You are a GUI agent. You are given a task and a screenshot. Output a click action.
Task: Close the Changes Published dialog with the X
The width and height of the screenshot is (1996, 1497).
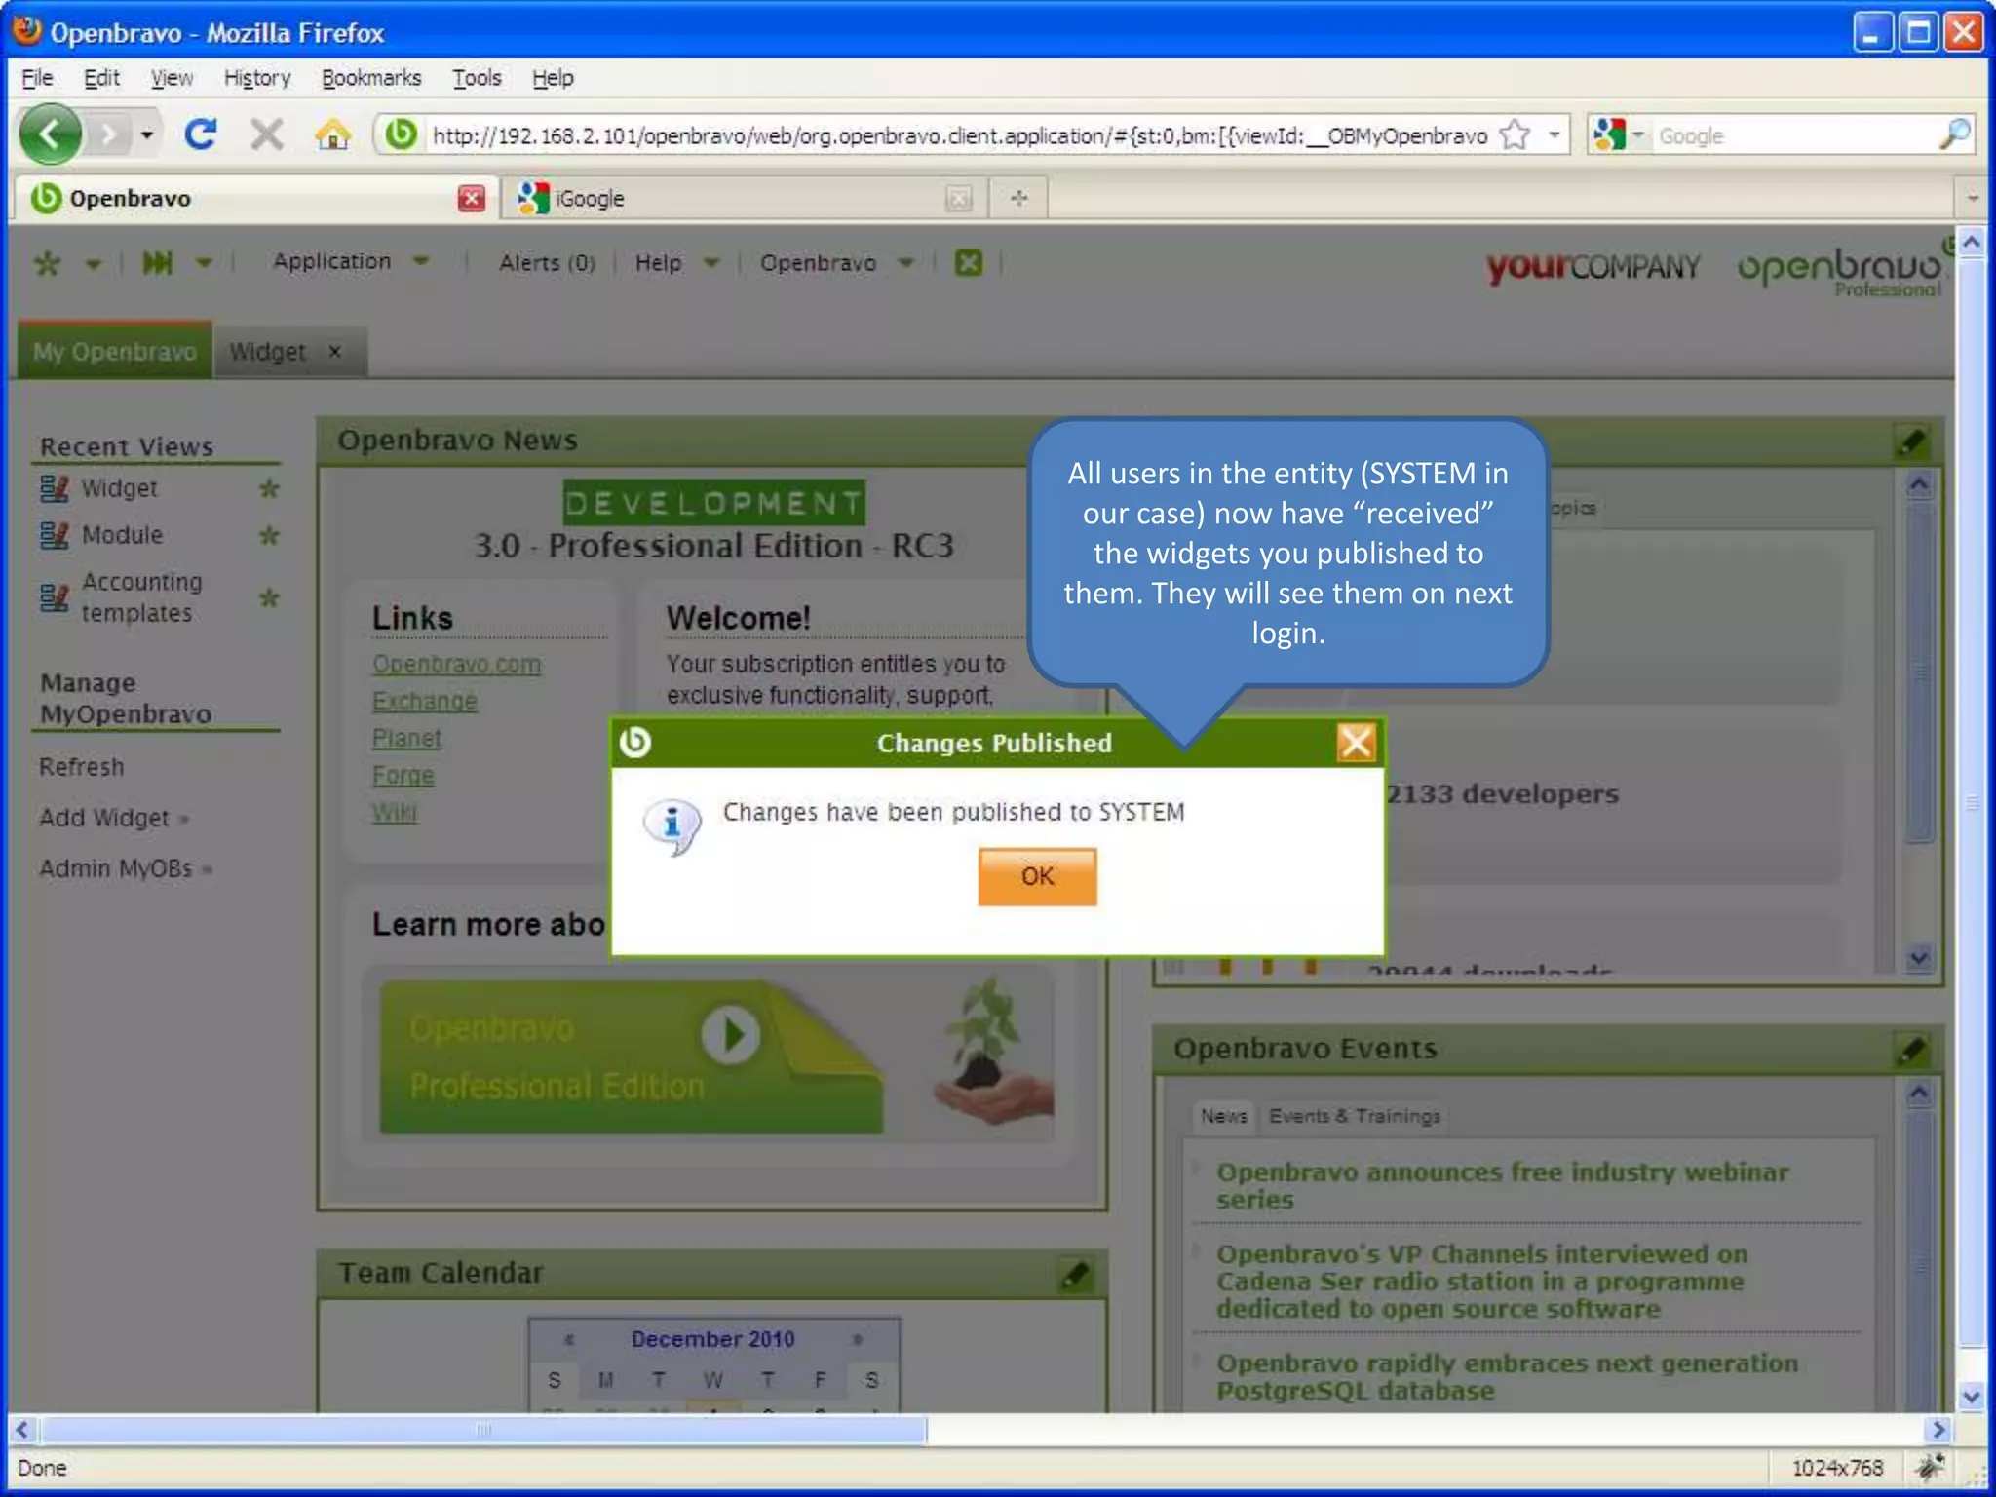click(x=1355, y=743)
